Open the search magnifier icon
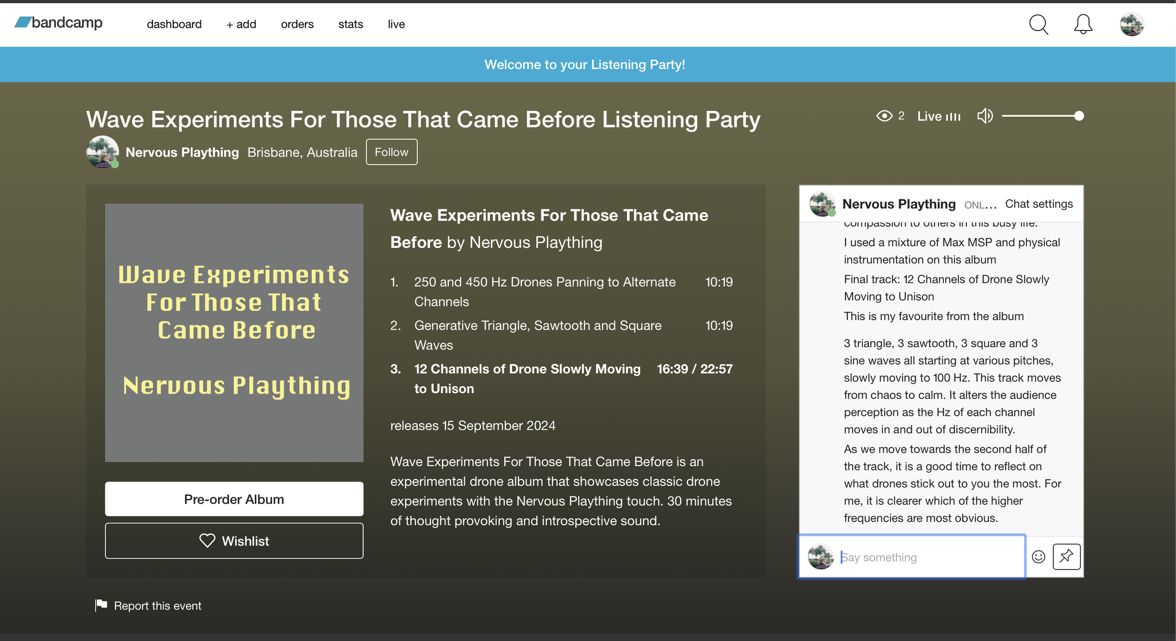 click(x=1039, y=24)
